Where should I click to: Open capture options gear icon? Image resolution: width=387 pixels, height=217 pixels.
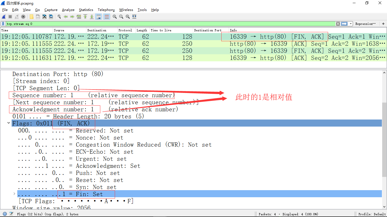click(x=23, y=17)
